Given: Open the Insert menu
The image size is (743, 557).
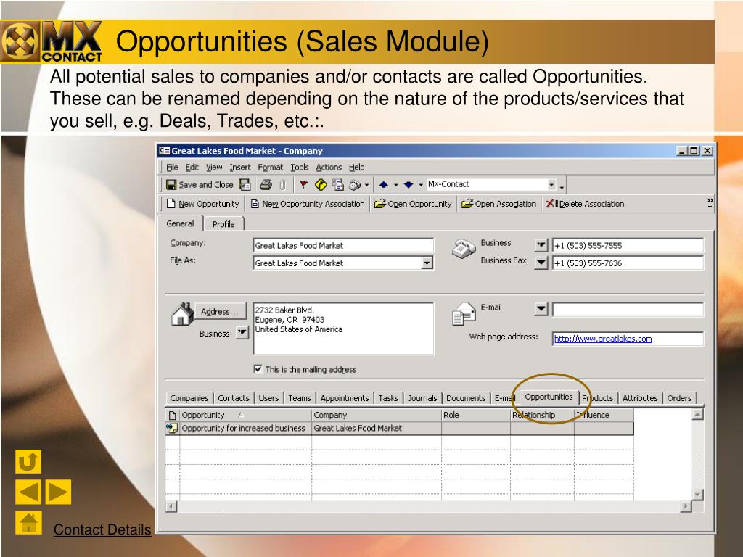Looking at the screenshot, I should tap(239, 168).
